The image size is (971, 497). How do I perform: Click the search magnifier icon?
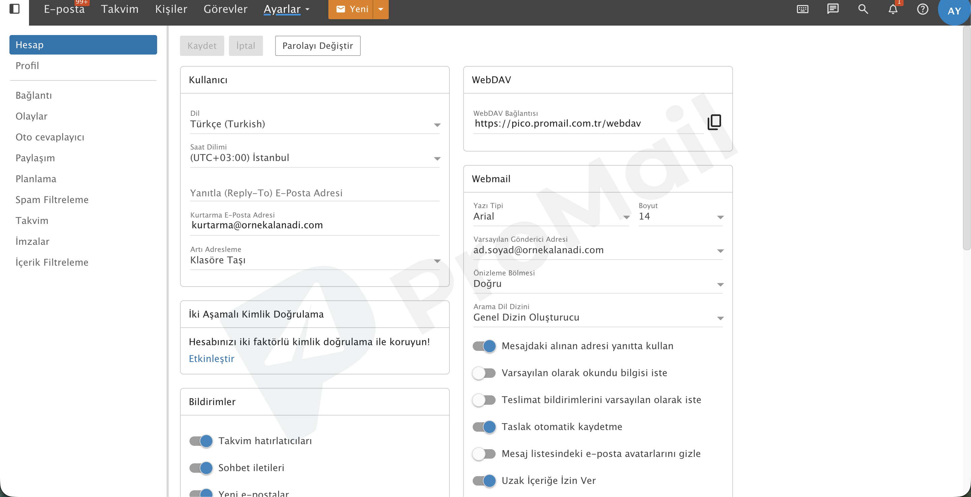[x=863, y=9]
